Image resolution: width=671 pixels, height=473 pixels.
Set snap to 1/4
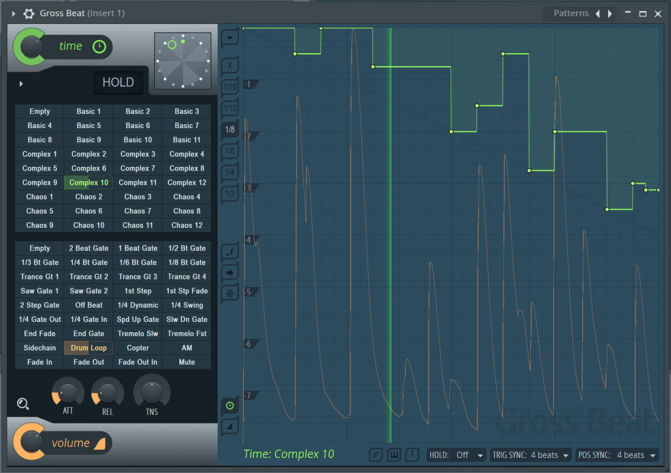pyautogui.click(x=230, y=173)
